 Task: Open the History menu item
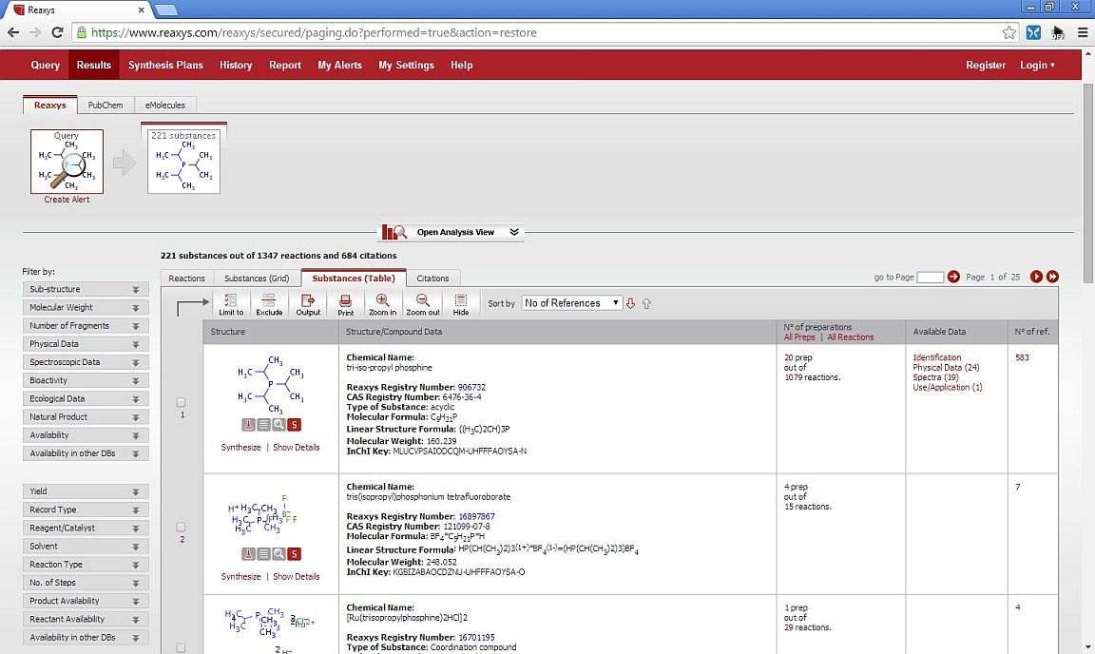(x=236, y=65)
